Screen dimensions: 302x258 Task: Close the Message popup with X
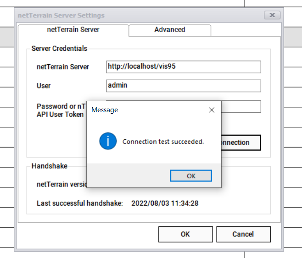(x=212, y=110)
